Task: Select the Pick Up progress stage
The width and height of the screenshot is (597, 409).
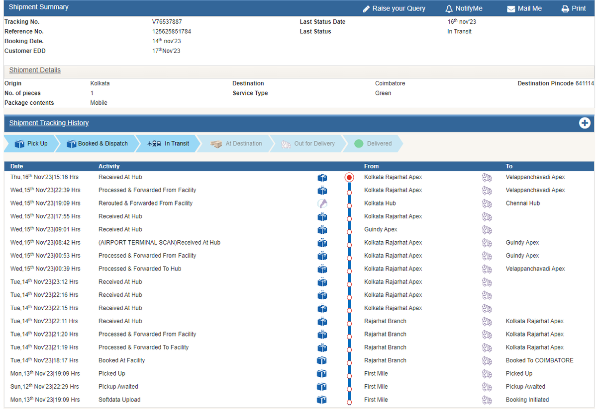Action: 31,143
